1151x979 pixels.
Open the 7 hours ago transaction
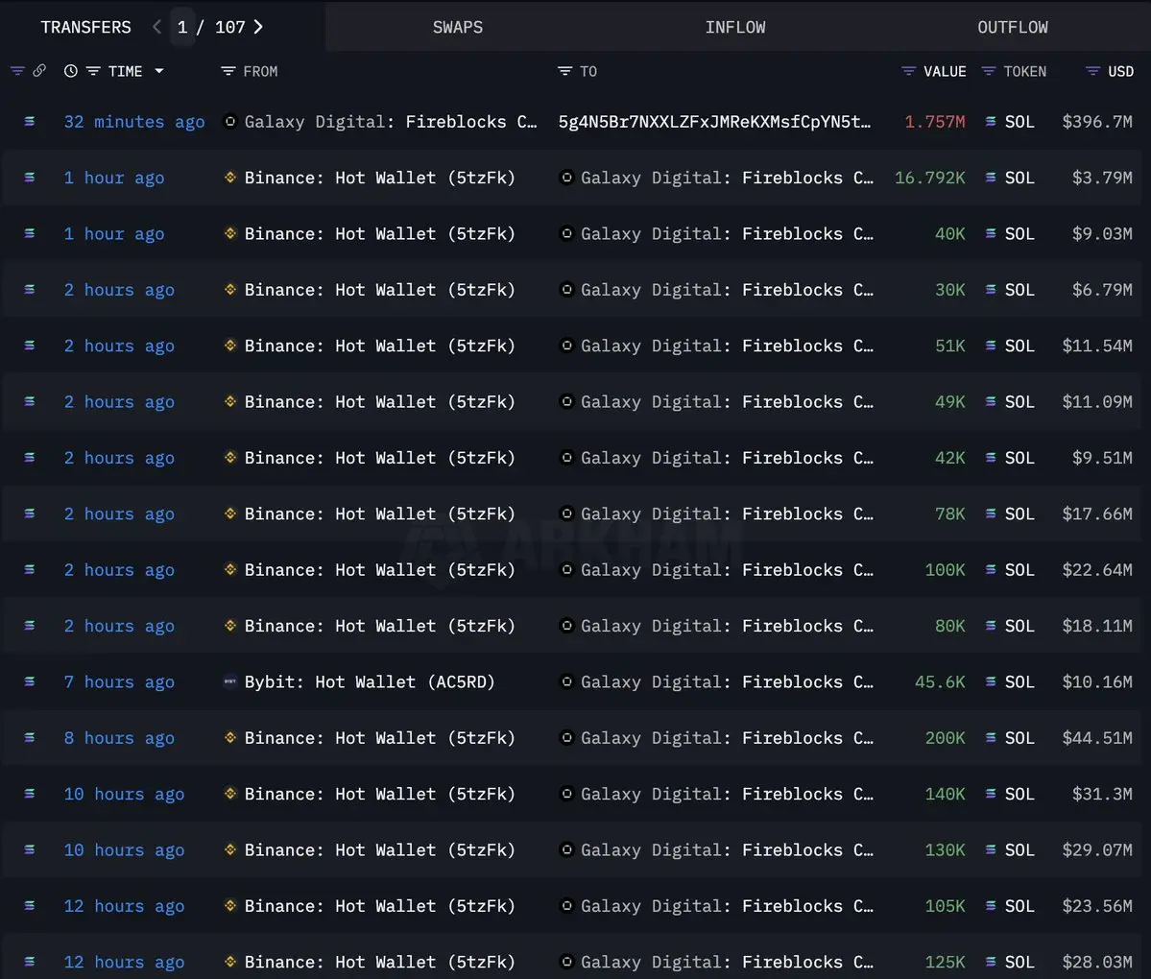pos(119,682)
